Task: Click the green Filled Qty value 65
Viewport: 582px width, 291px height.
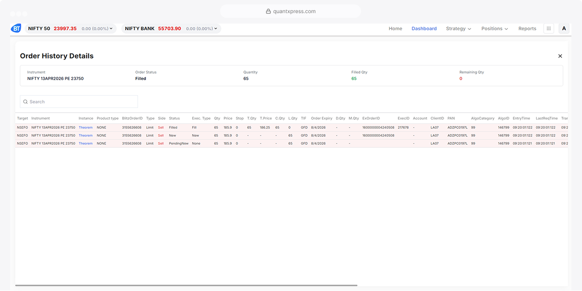Action: click(354, 79)
